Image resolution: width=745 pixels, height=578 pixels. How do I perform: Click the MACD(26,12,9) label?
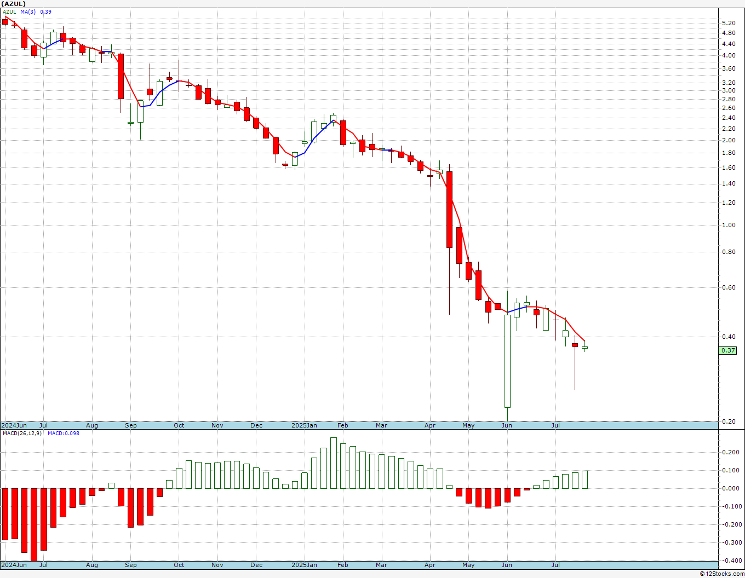[x=22, y=433]
